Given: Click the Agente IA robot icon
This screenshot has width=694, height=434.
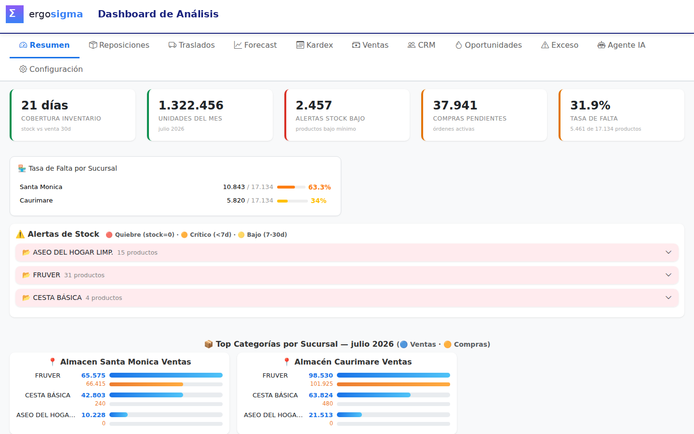Looking at the screenshot, I should pos(601,45).
